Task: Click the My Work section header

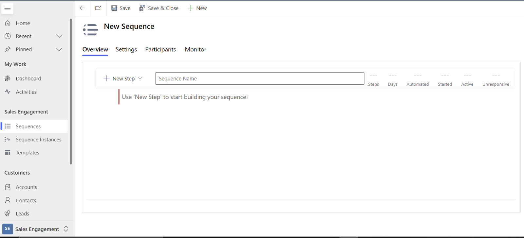Action: point(15,64)
